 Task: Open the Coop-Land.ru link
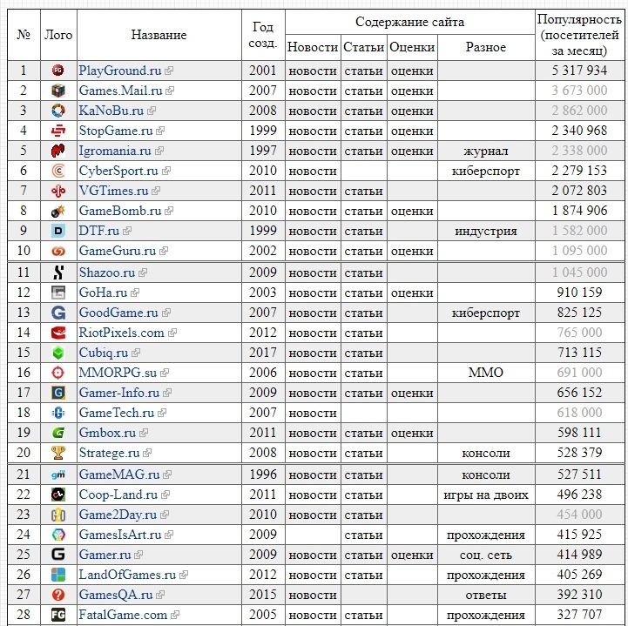click(118, 495)
